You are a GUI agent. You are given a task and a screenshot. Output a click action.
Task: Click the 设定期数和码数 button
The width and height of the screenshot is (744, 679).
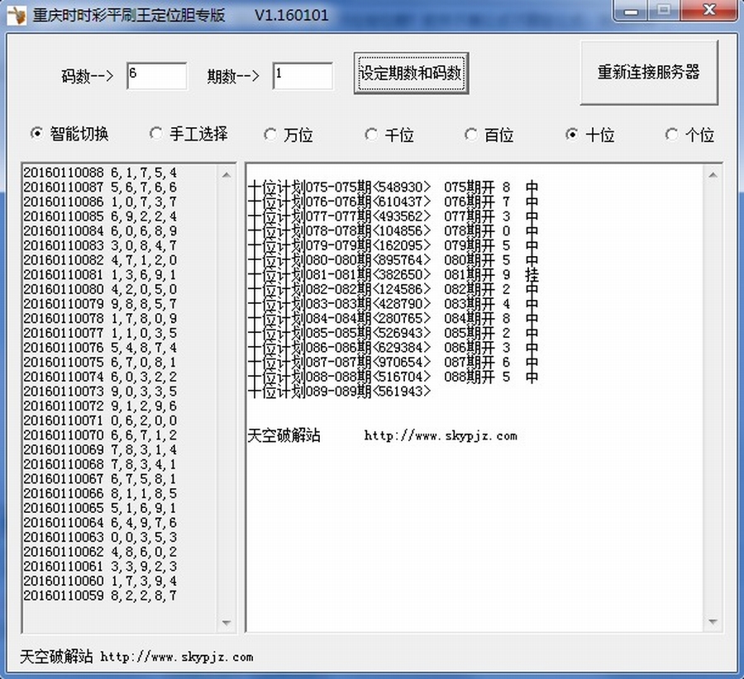[412, 74]
